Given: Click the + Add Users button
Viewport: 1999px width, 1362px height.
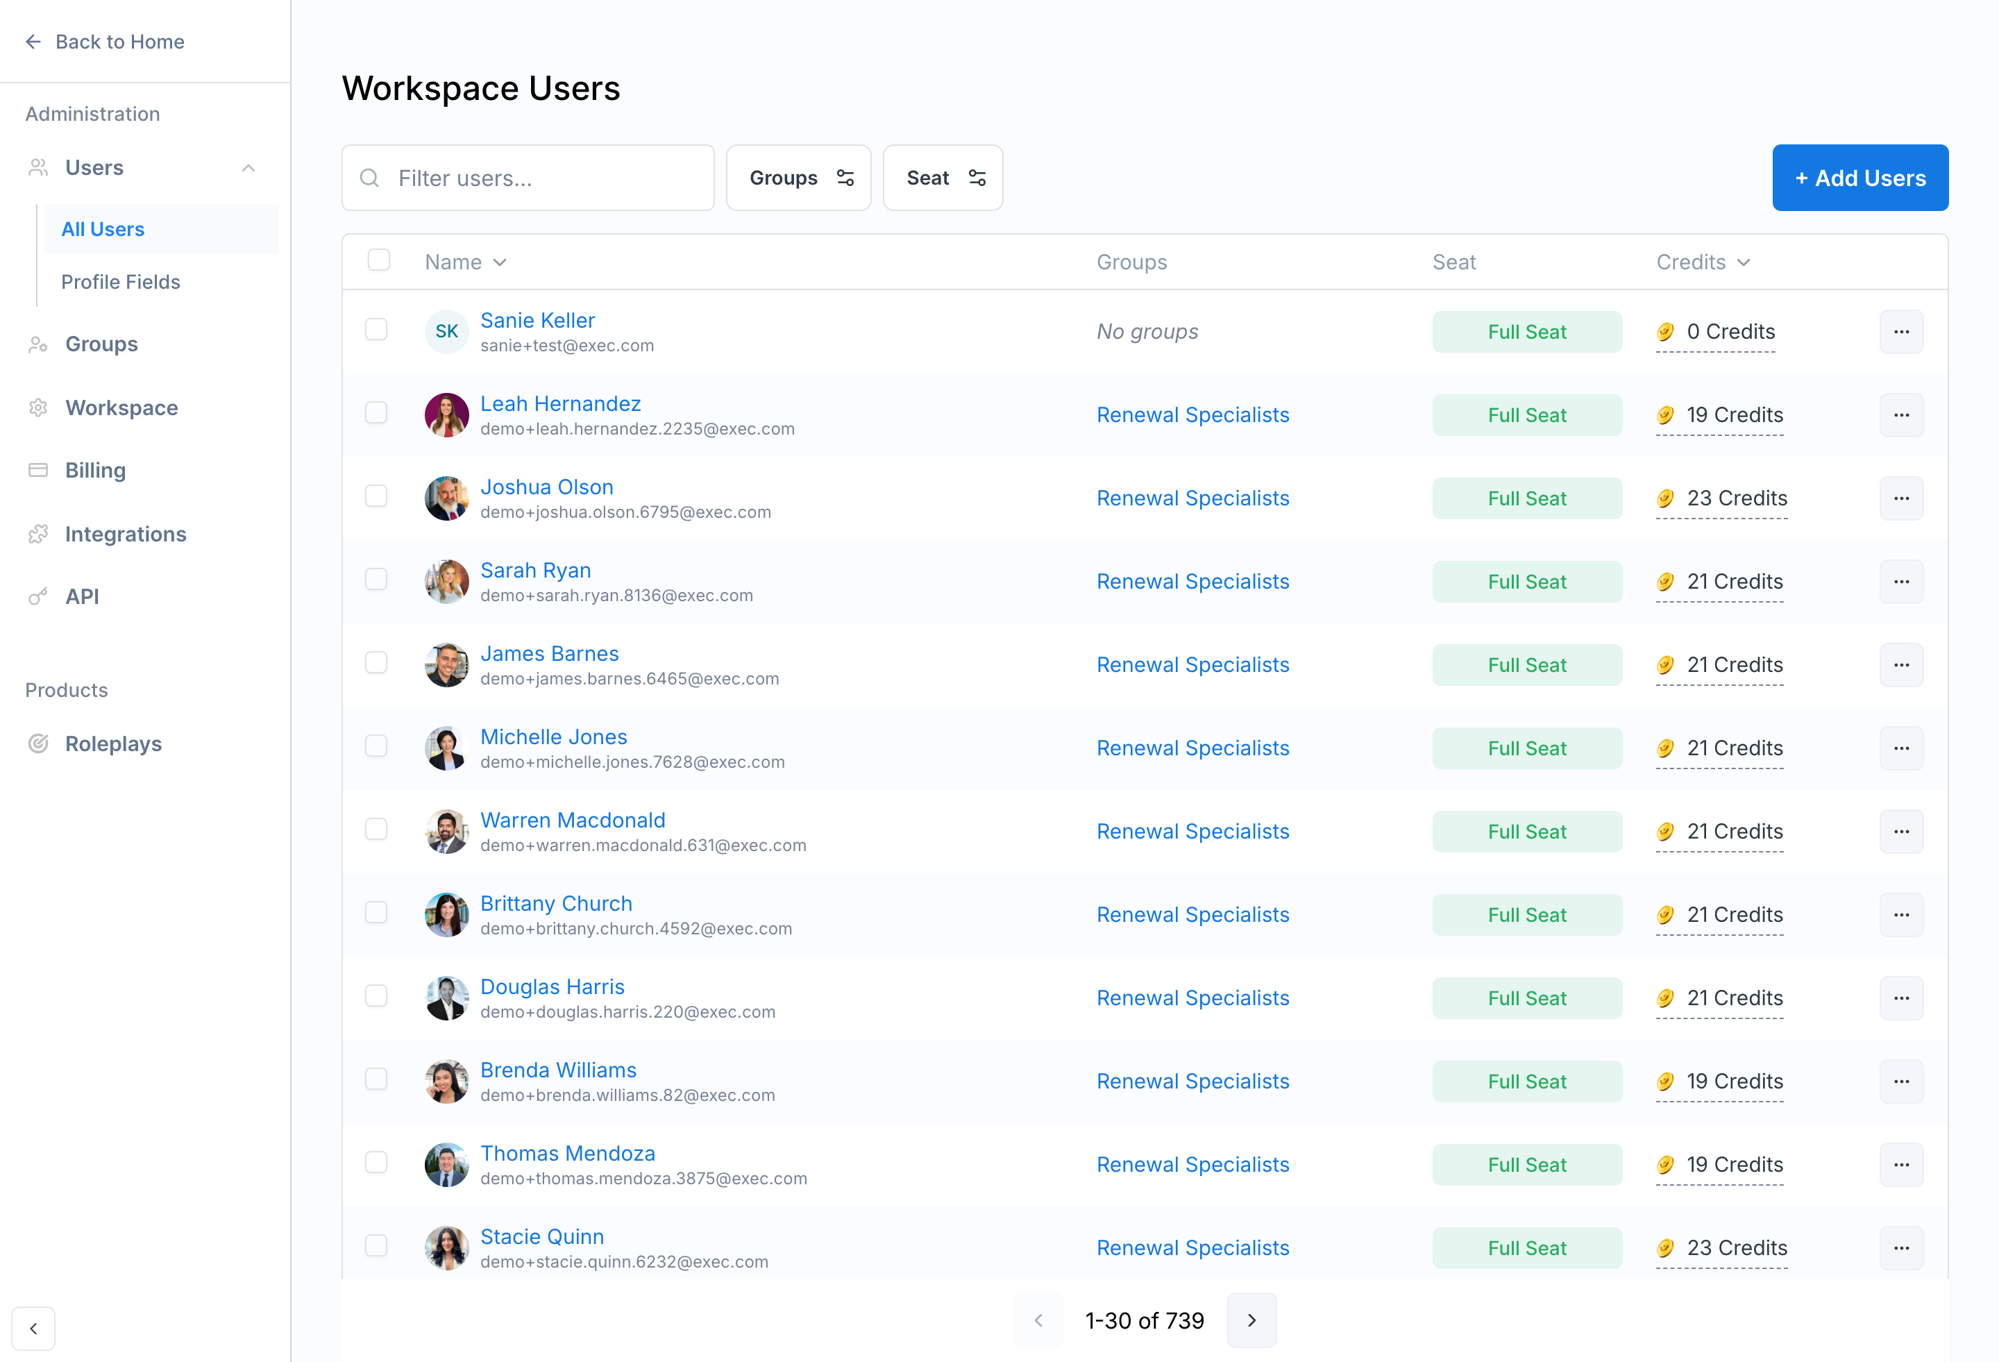Looking at the screenshot, I should click(1859, 178).
